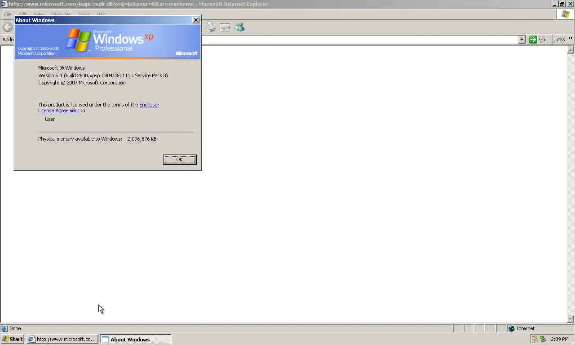Screen dimensions: 575x345
Task: Click the 'Version 5.1' build text
Action: coord(103,75)
